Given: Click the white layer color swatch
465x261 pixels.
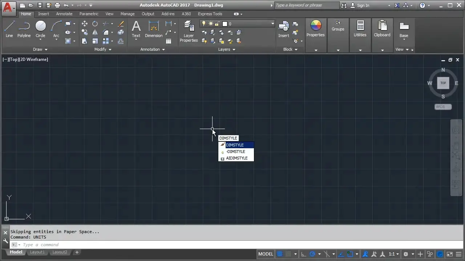Looking at the screenshot, I should pos(225,24).
